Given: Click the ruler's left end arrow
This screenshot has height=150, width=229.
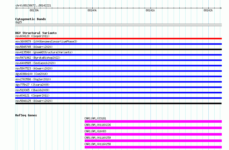Looking at the screenshot, I should point(16,8).
